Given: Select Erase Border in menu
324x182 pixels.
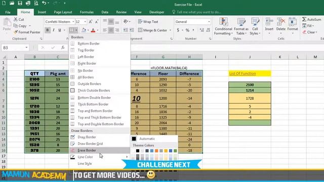Looking at the screenshot, I should [99, 150].
